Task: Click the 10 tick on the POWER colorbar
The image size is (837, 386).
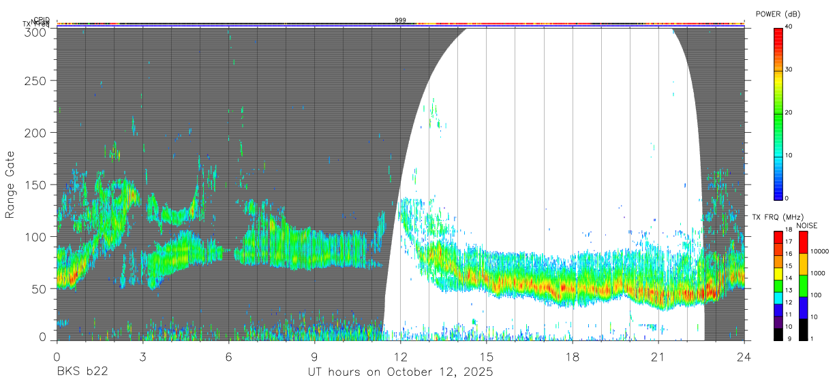Action: 790,155
